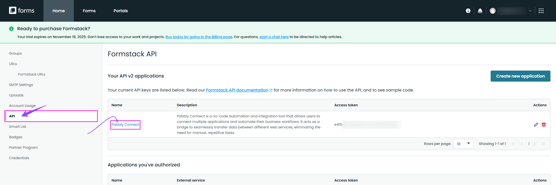Click the start a chat here link

[x=274, y=37]
